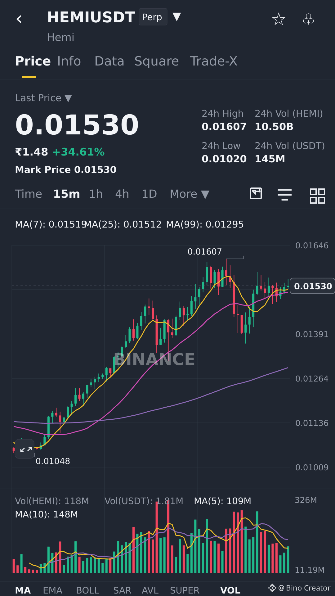The width and height of the screenshot is (335, 596).
Task: Enable the AVL indicator
Action: point(150,590)
